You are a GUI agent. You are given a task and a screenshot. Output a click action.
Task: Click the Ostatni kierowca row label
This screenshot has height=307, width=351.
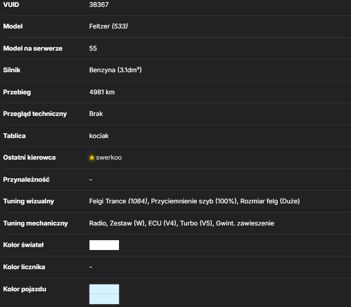coord(29,158)
